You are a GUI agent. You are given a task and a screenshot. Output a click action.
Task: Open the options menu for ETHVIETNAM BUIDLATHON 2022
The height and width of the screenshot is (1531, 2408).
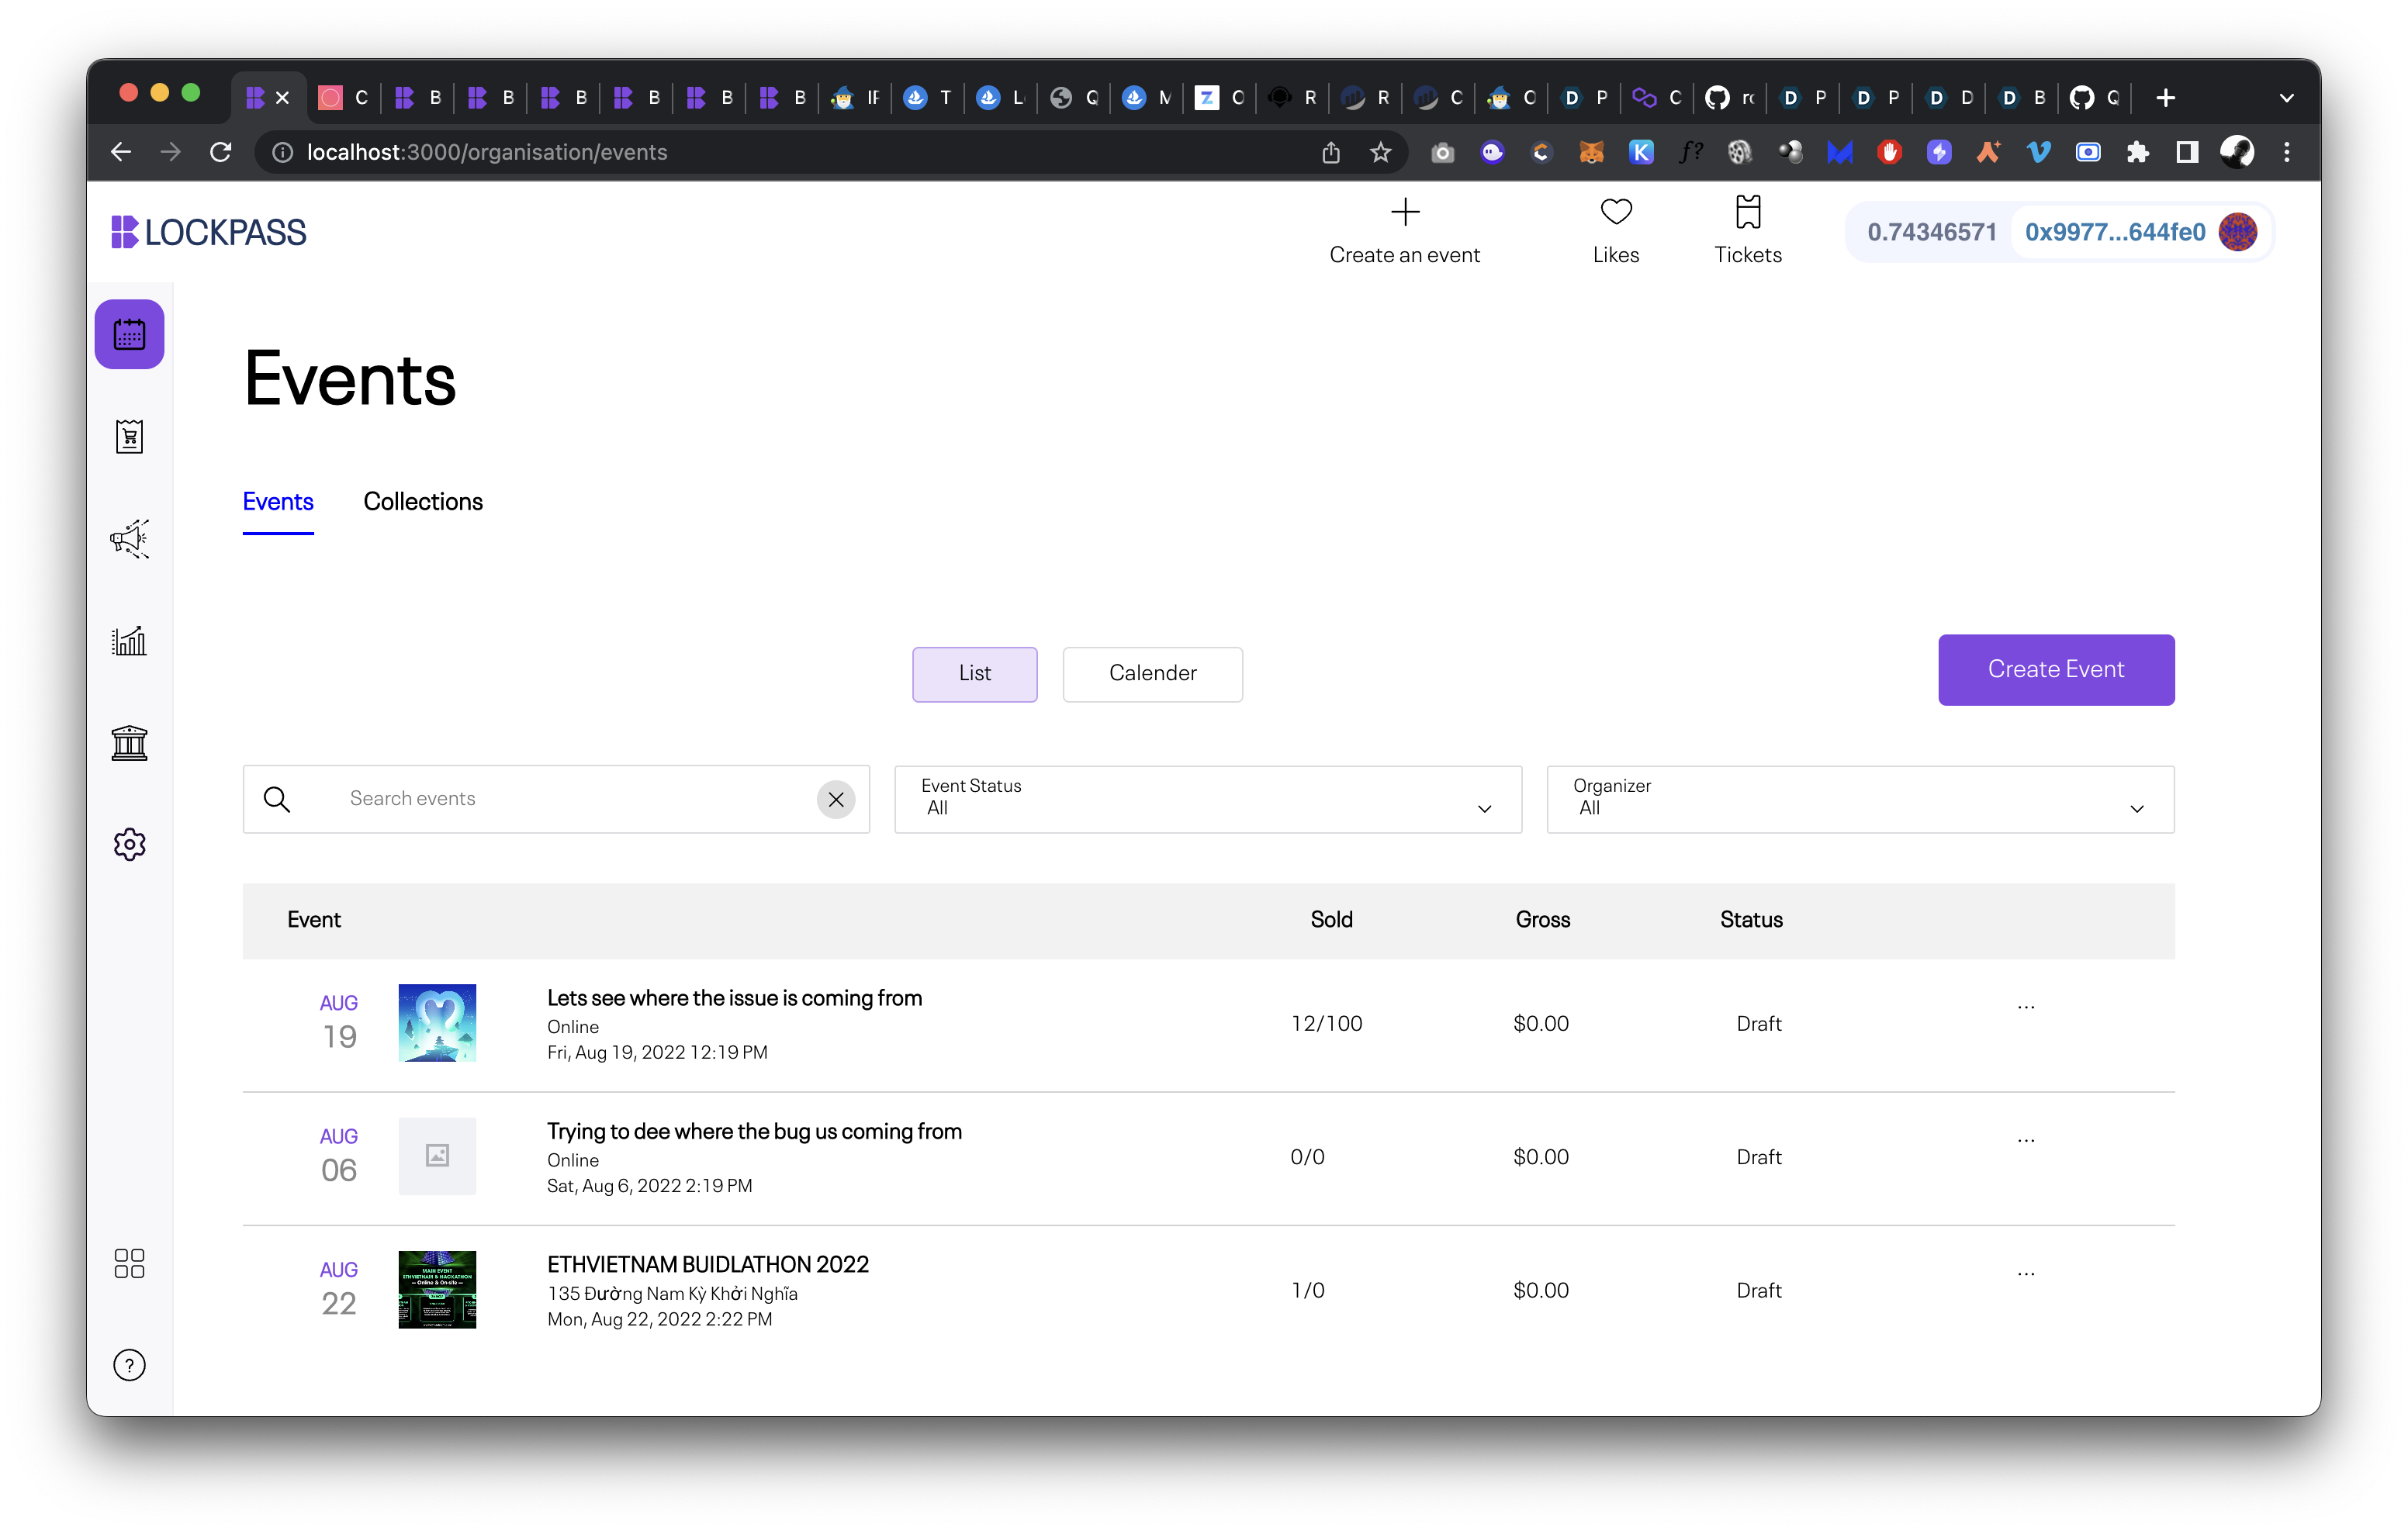tap(2025, 1274)
